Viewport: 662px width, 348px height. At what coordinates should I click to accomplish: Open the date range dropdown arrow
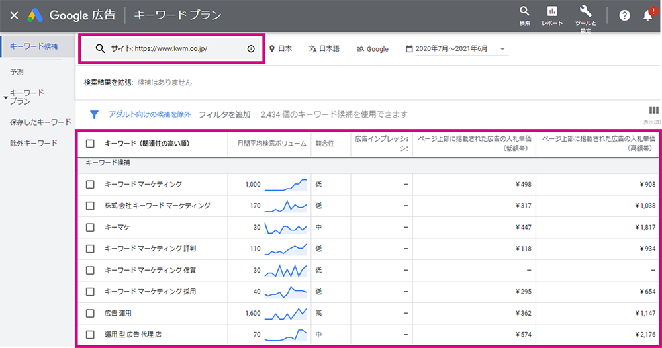[502, 49]
